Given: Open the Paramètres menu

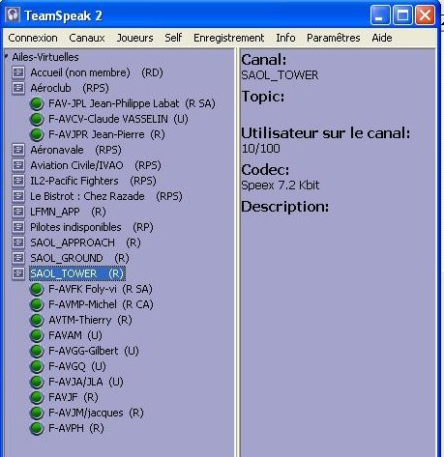Looking at the screenshot, I should 334,38.
